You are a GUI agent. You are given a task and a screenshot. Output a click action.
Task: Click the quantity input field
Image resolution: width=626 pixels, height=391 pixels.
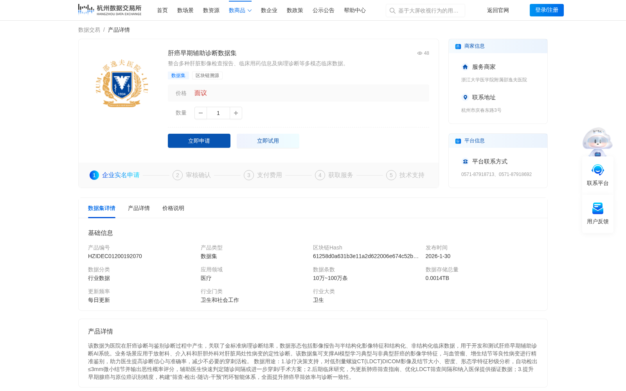point(218,113)
